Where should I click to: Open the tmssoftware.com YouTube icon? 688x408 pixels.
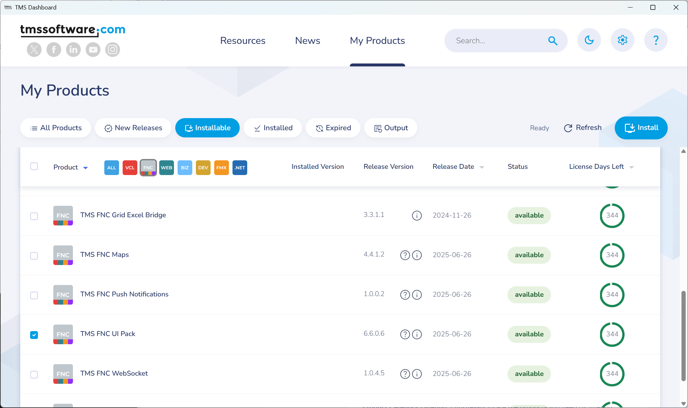93,49
